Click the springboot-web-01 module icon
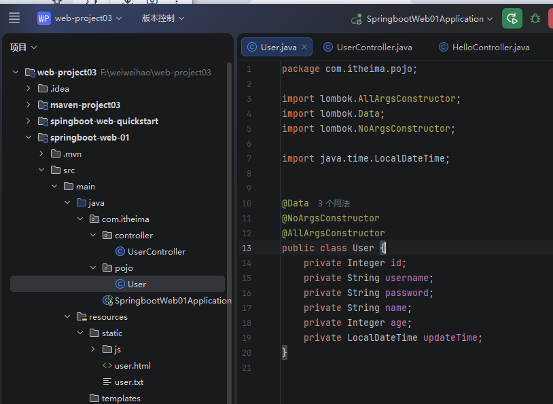The height and width of the screenshot is (404, 553). (x=43, y=137)
